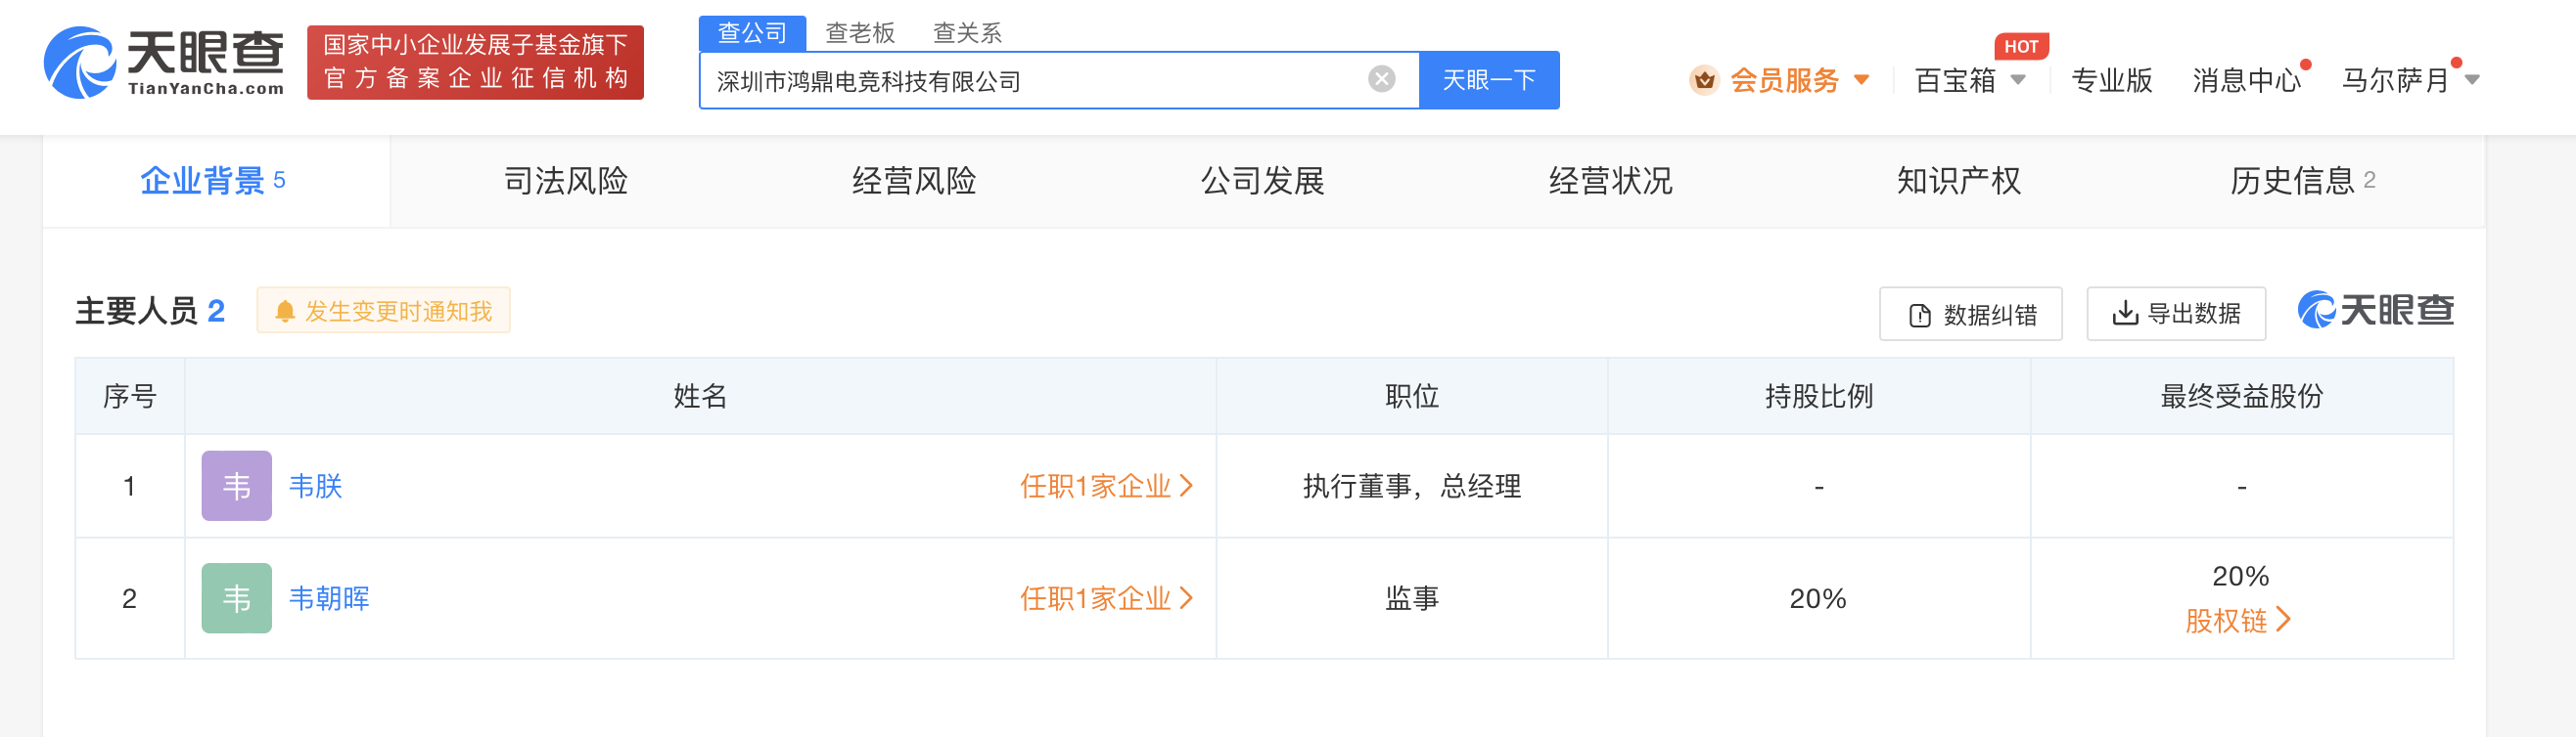Open the 股权链 link for 韦朝晖

click(2238, 620)
